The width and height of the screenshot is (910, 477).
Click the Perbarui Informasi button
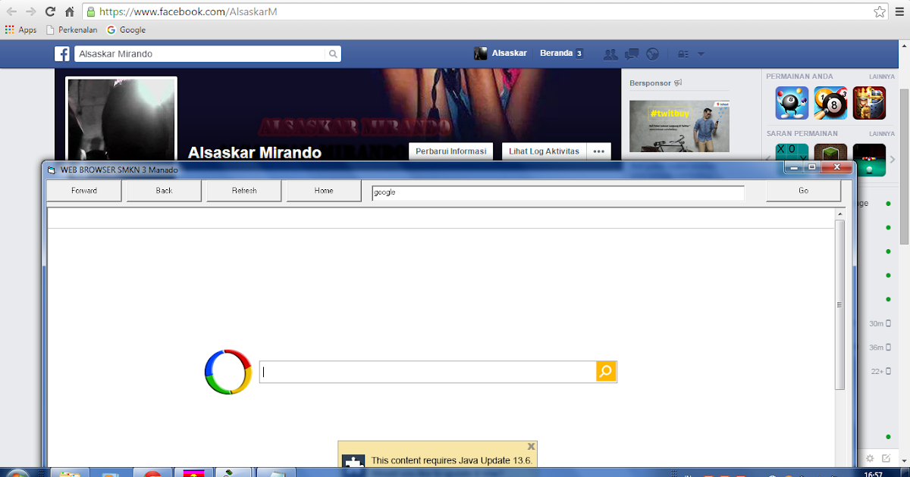[450, 151]
